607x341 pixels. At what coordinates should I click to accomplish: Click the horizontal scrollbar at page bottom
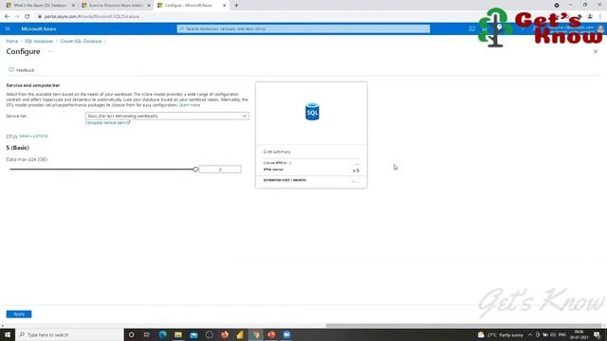[x=464, y=326]
